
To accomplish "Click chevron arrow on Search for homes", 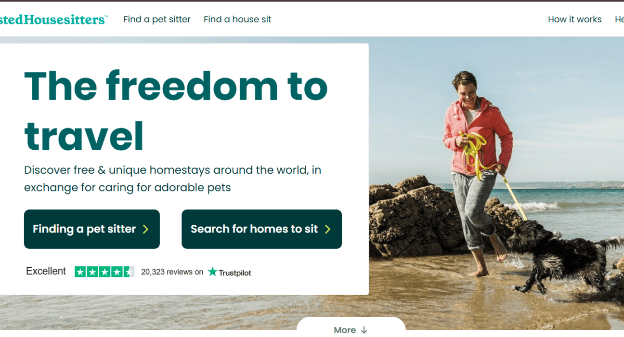I will (x=328, y=229).
